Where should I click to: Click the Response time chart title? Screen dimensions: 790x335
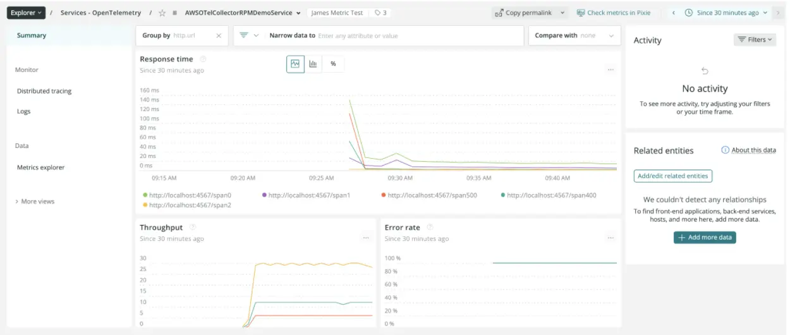[x=166, y=59]
